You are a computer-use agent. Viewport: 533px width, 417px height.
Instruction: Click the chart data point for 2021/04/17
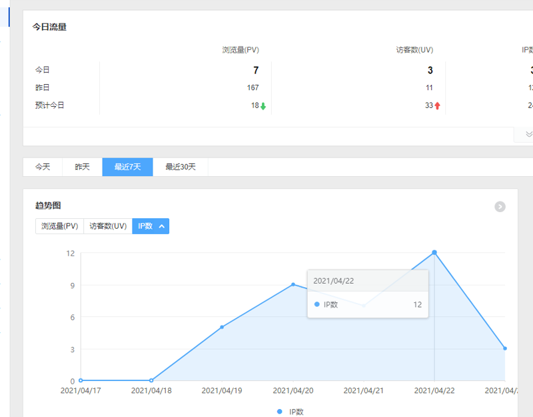(81, 380)
